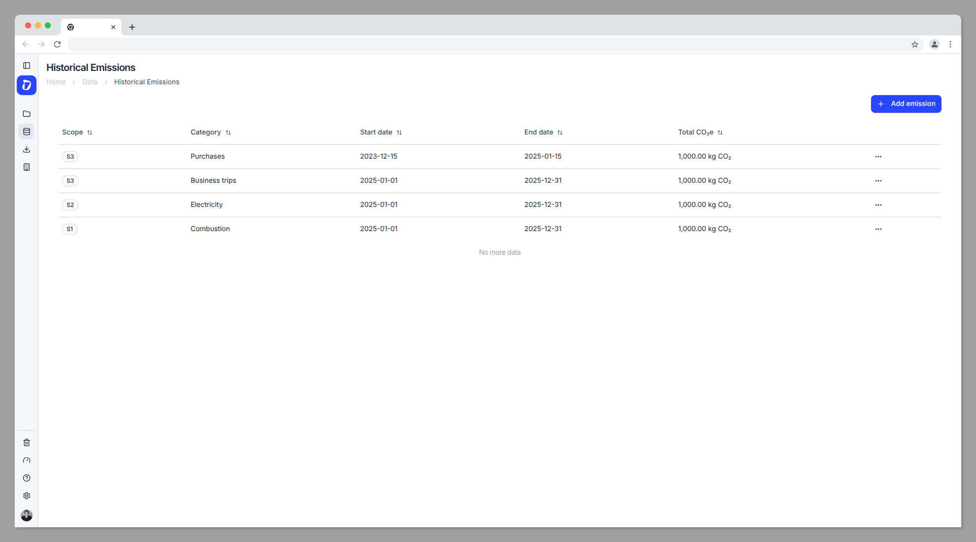The height and width of the screenshot is (542, 976).
Task: Select the gauge dashboard icon
Action: point(27,460)
